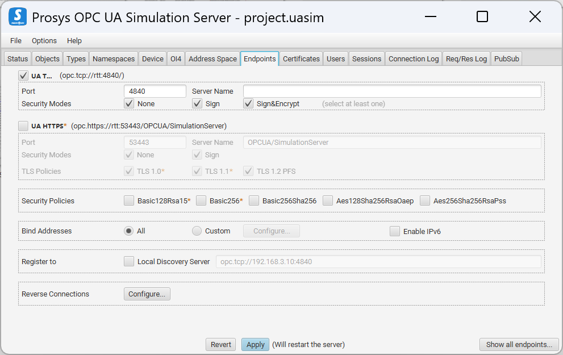Check the Enable IPv6 checkbox

click(395, 231)
